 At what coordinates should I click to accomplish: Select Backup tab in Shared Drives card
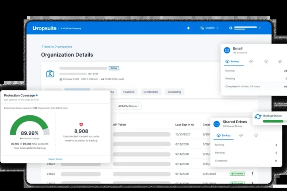point(224,135)
